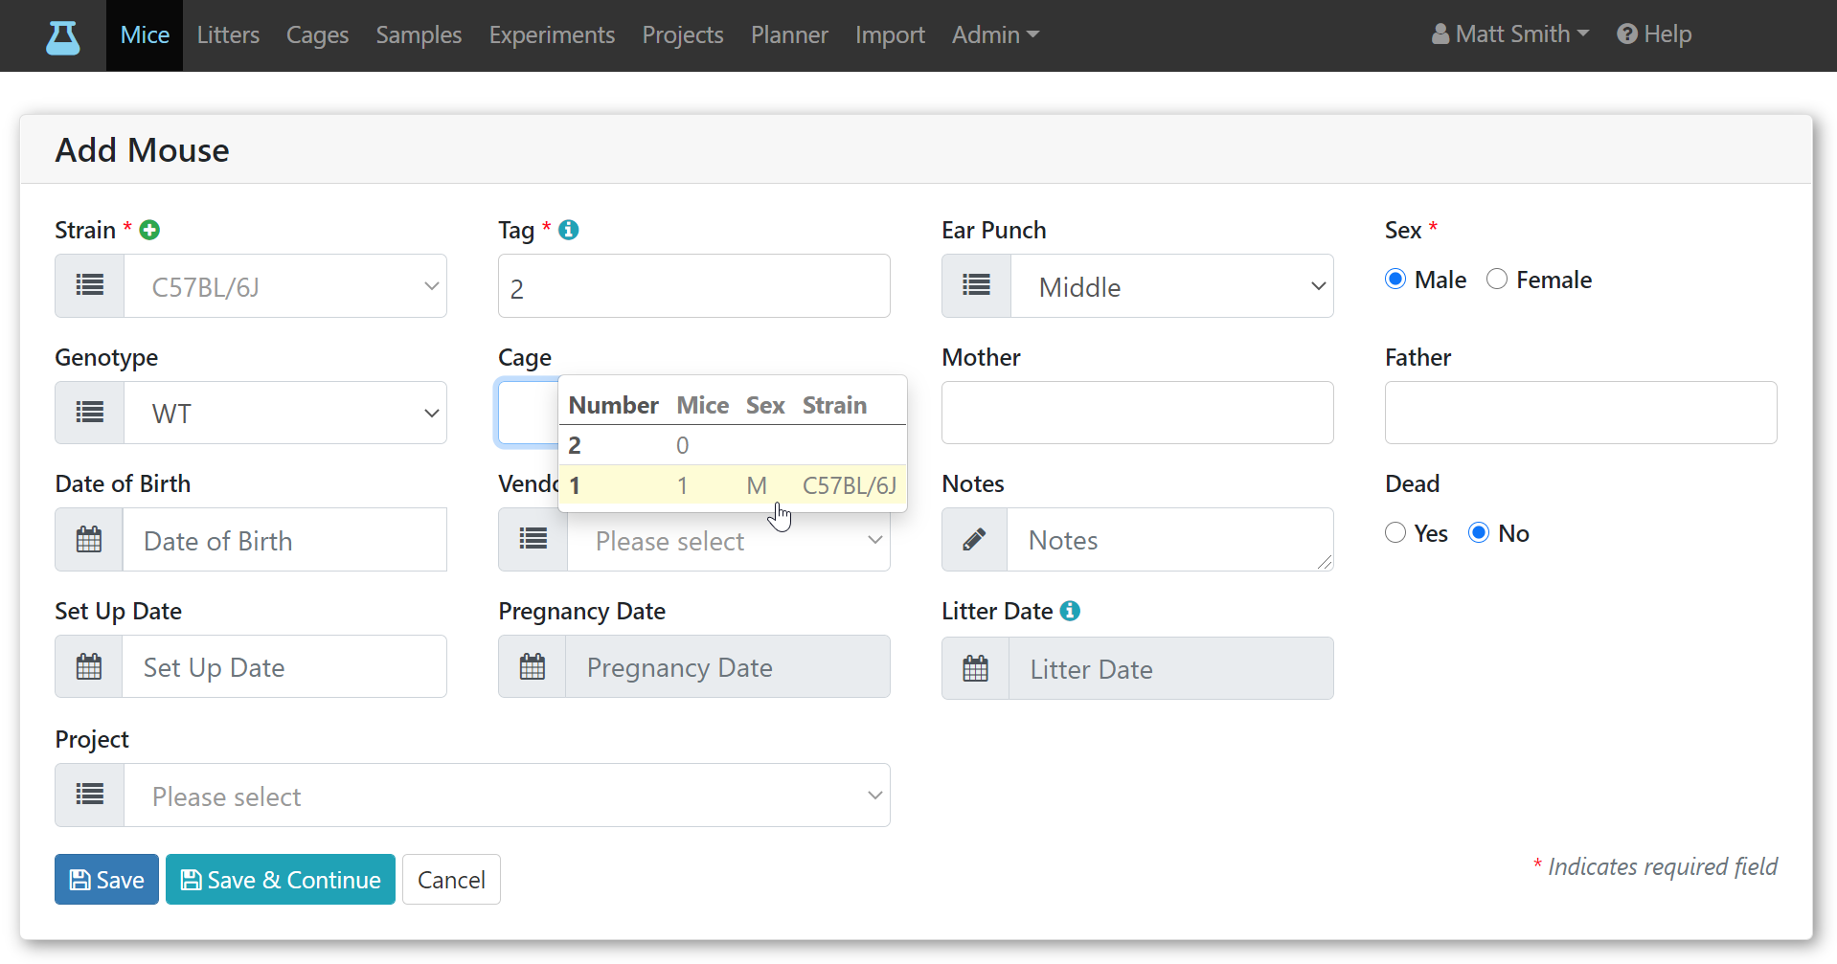Open the Genotype WT dropdown
Viewport: 1837px width, 964px height.
[285, 413]
